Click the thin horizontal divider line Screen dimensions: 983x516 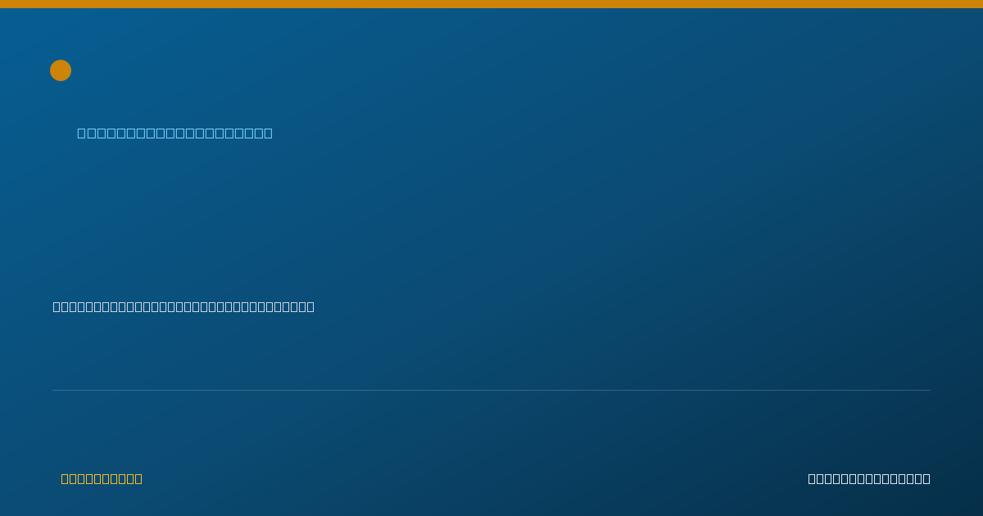tap(491, 390)
